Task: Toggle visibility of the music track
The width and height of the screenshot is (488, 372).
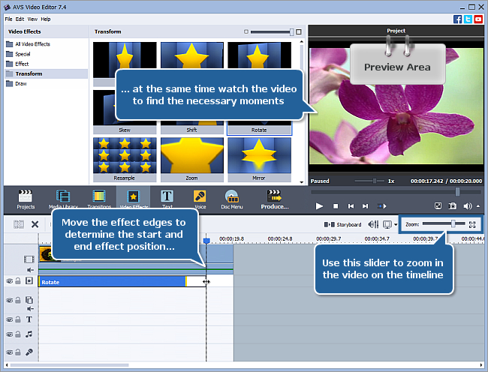Action: [10, 334]
